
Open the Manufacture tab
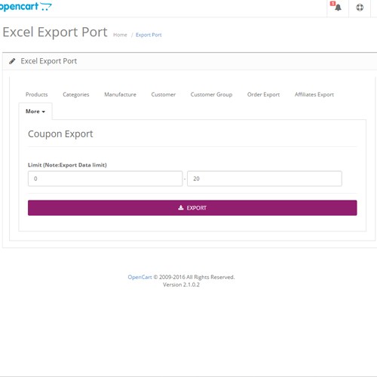pos(120,94)
